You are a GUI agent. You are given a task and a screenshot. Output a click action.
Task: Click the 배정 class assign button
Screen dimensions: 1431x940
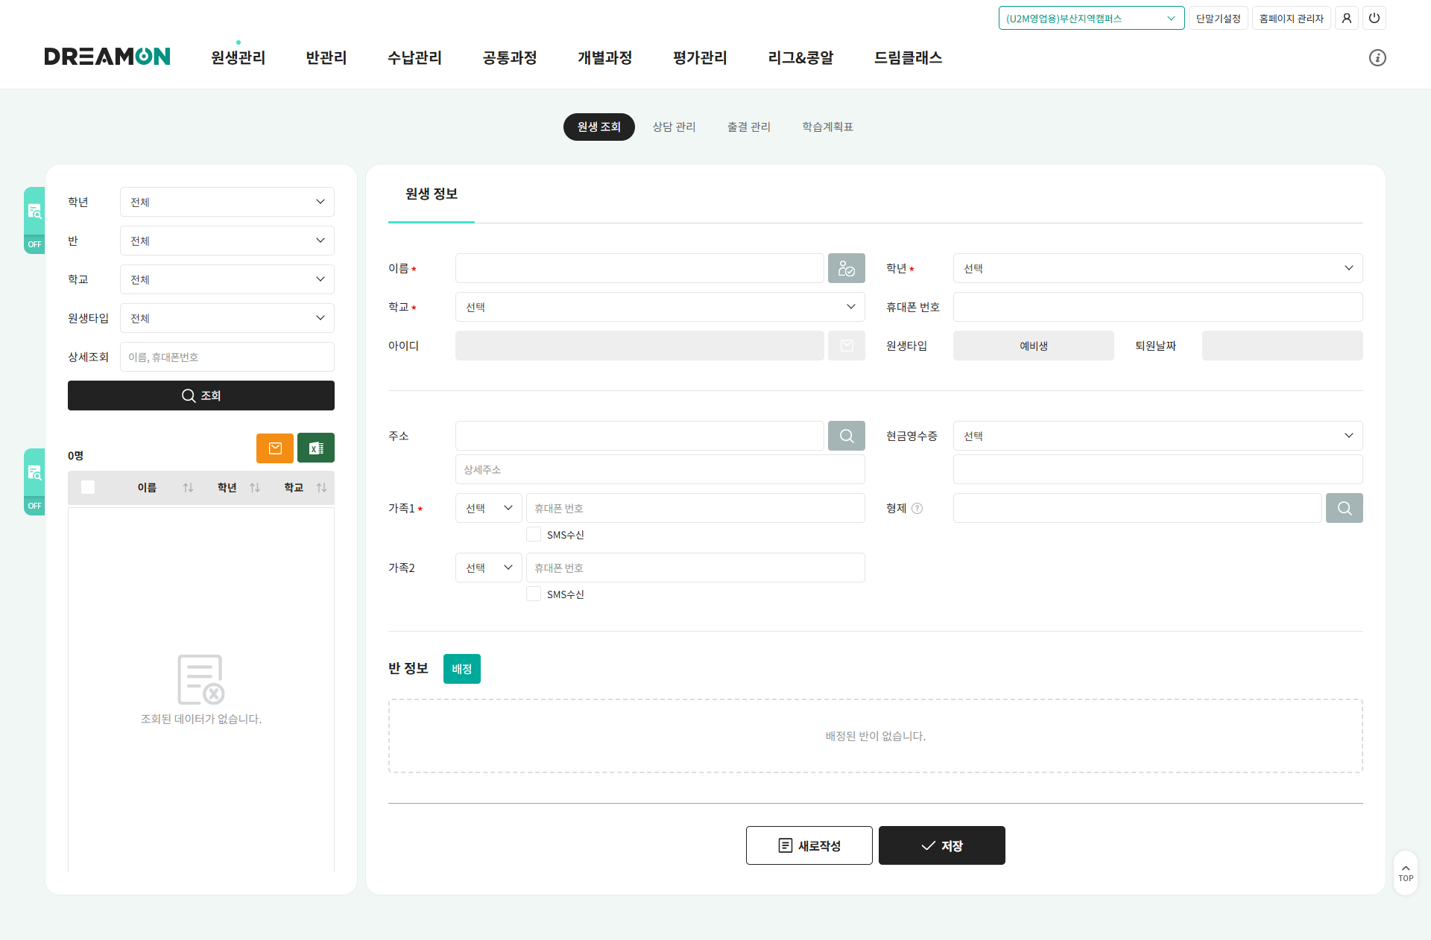[x=462, y=669]
